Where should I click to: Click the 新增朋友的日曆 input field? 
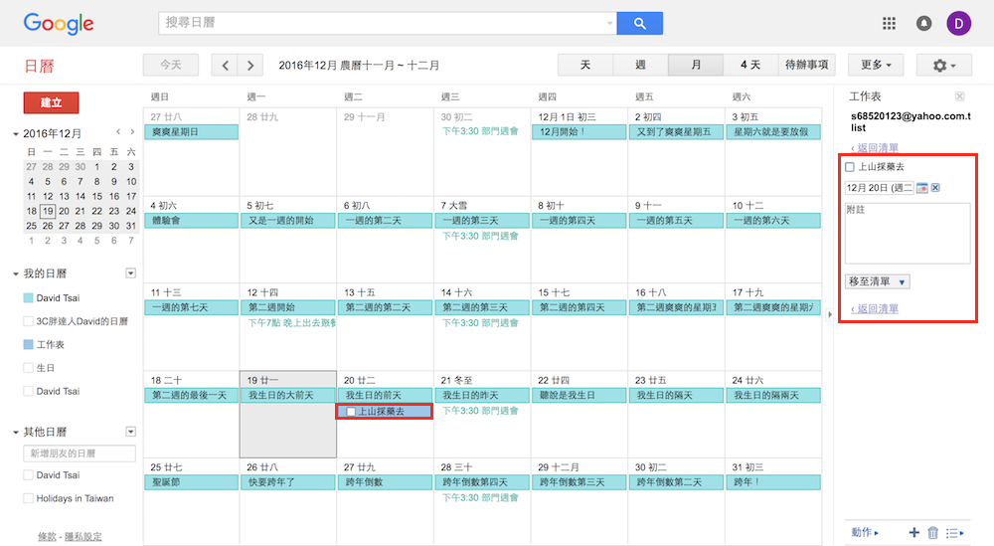(80, 454)
